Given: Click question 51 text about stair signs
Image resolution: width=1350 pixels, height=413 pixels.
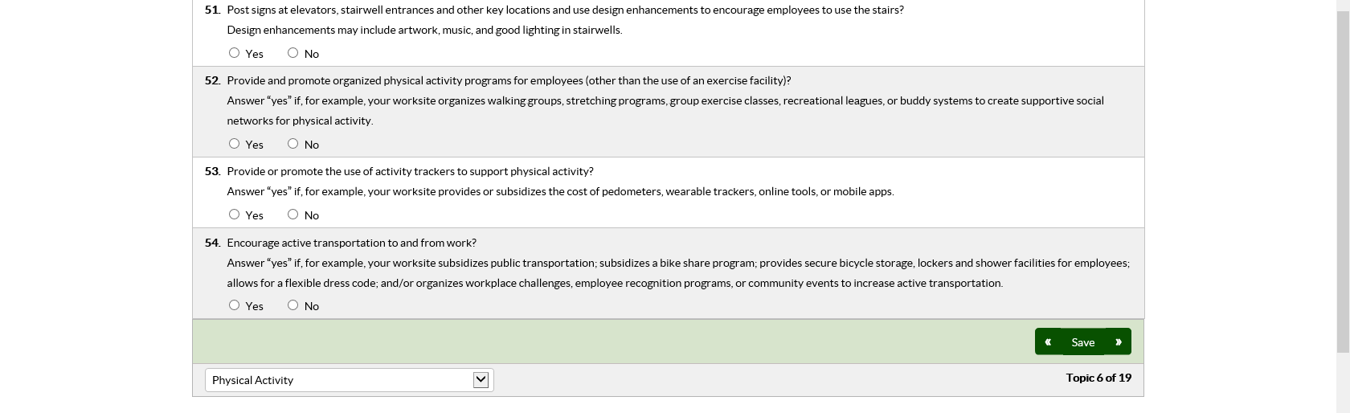Looking at the screenshot, I should tap(565, 10).
